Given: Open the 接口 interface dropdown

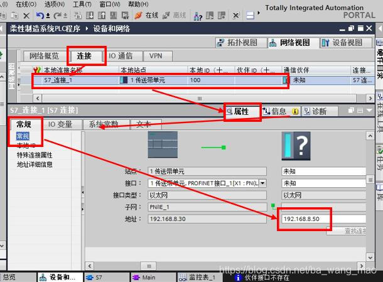Looking at the screenshot, I should click(x=262, y=183).
